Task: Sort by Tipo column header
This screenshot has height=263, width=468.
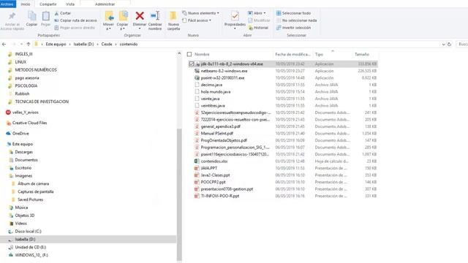Action: [x=319, y=54]
